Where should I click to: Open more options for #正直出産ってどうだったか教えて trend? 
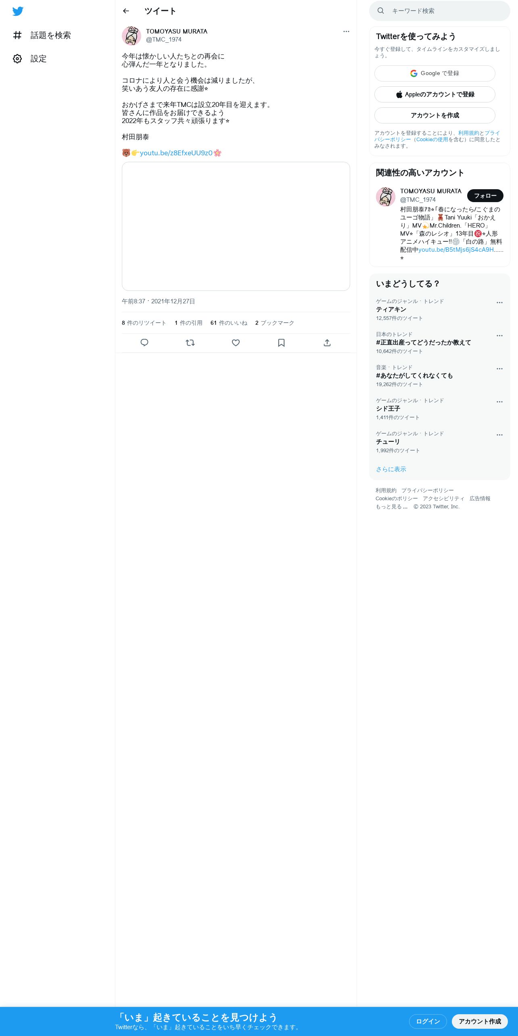(x=499, y=336)
